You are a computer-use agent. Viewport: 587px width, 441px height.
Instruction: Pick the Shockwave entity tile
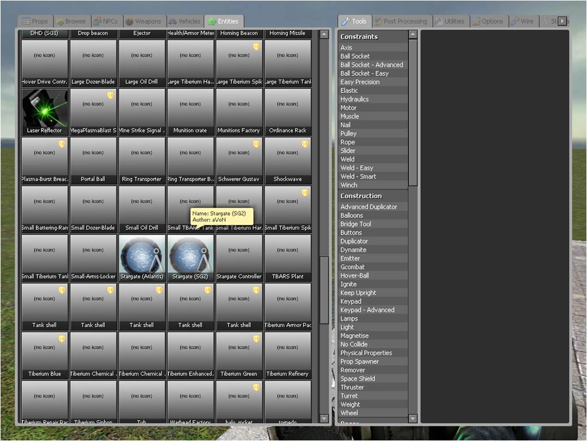click(288, 161)
